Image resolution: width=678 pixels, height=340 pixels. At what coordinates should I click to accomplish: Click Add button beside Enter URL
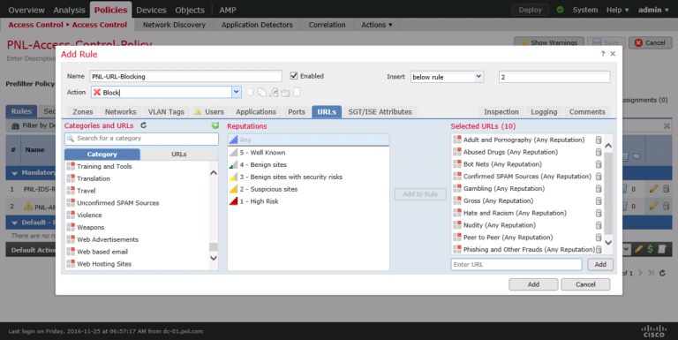tap(600, 264)
